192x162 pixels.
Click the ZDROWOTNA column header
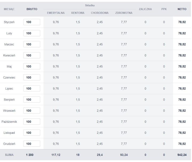point(122,13)
